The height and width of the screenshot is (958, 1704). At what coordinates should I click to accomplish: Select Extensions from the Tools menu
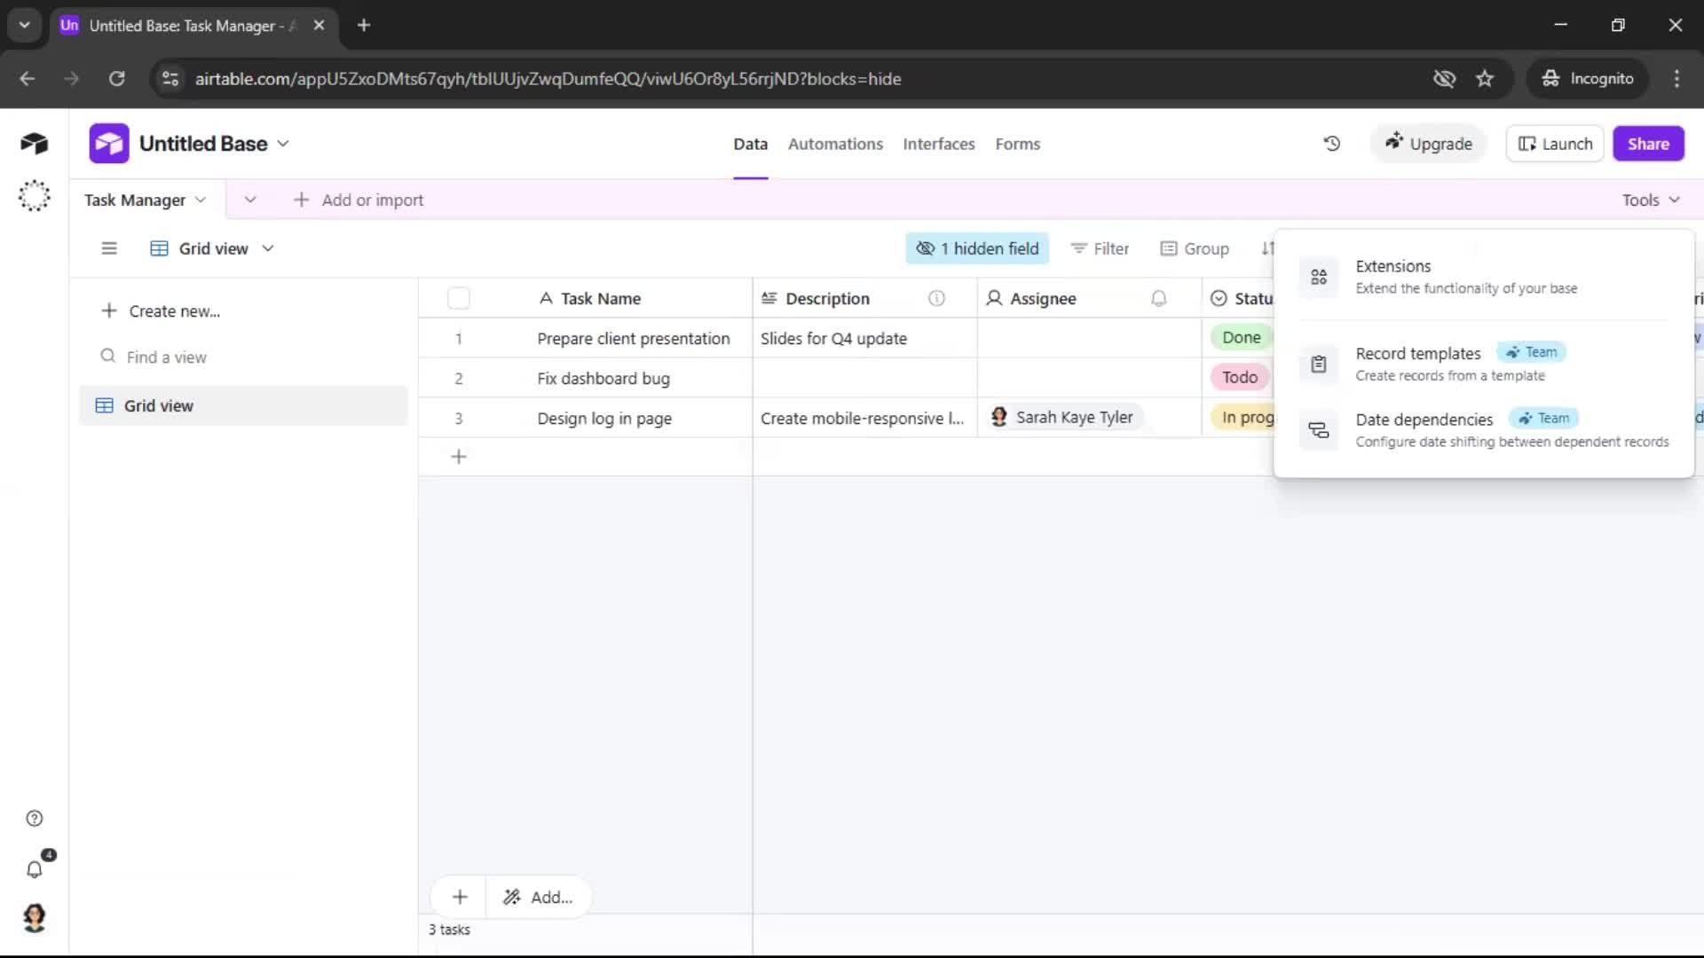coord(1484,277)
